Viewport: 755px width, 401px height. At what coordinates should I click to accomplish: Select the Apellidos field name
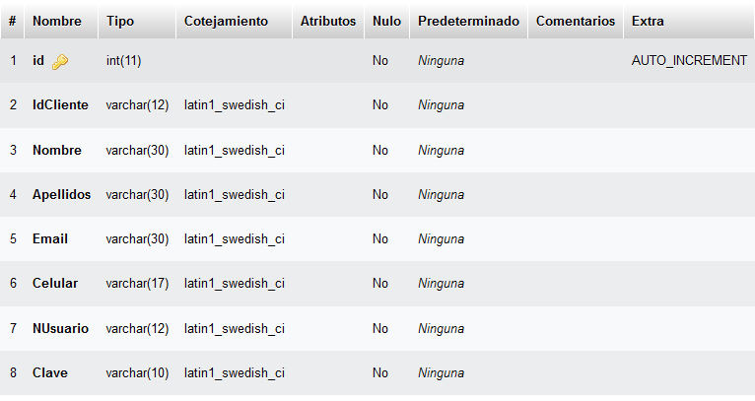pyautogui.click(x=61, y=195)
